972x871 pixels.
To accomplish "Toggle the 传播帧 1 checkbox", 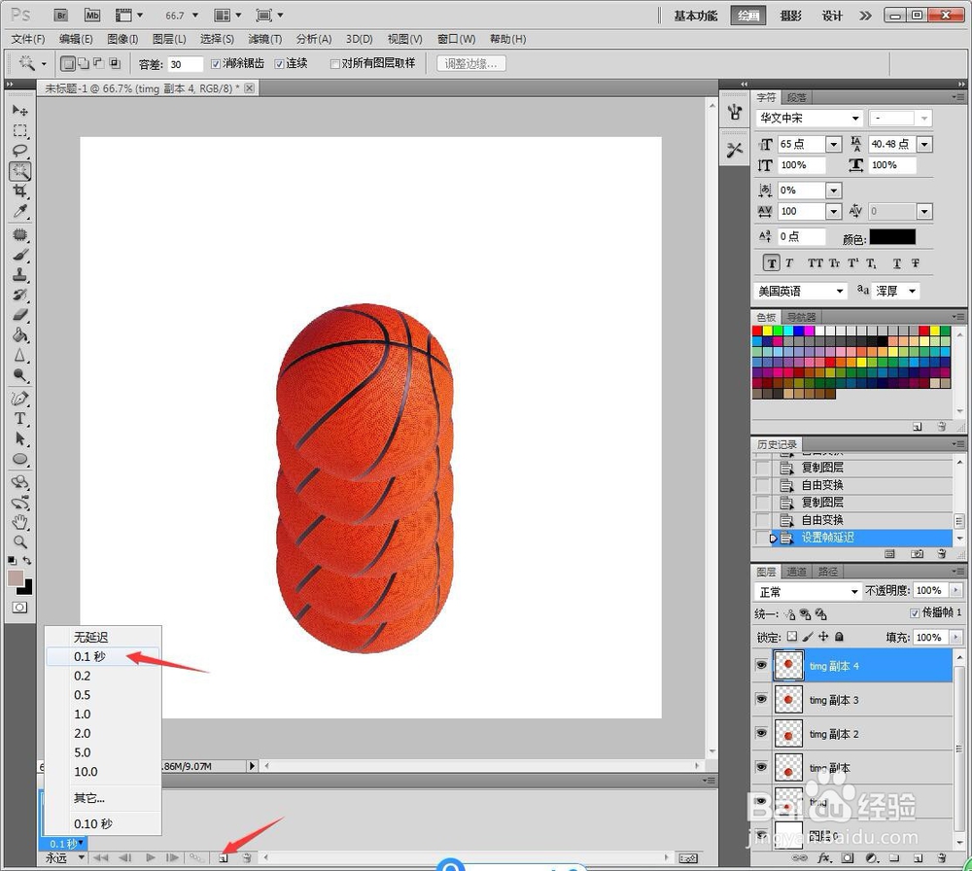I will [915, 613].
